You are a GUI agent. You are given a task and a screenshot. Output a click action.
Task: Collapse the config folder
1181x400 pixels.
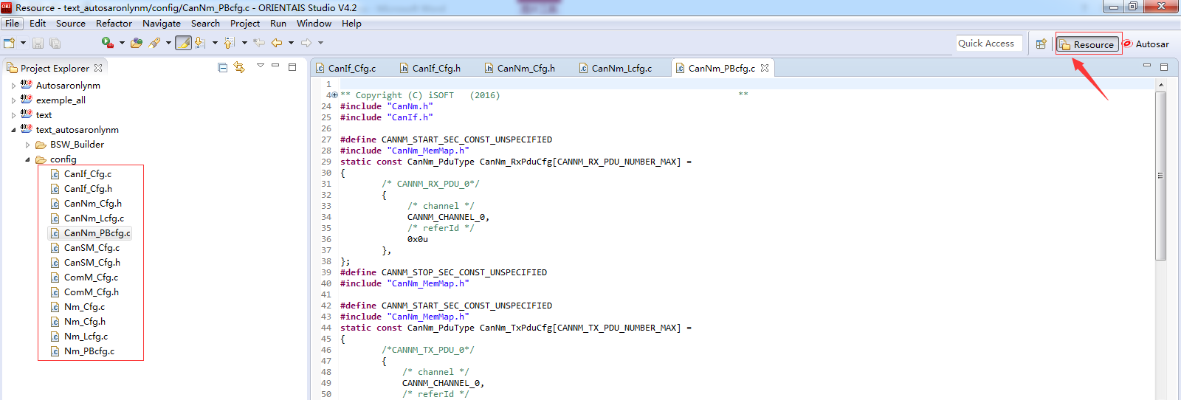coord(28,159)
